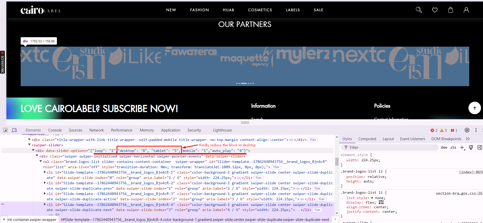Show more Styles pane tabs chevron
The height and width of the screenshot is (223, 483).
tap(468, 139)
